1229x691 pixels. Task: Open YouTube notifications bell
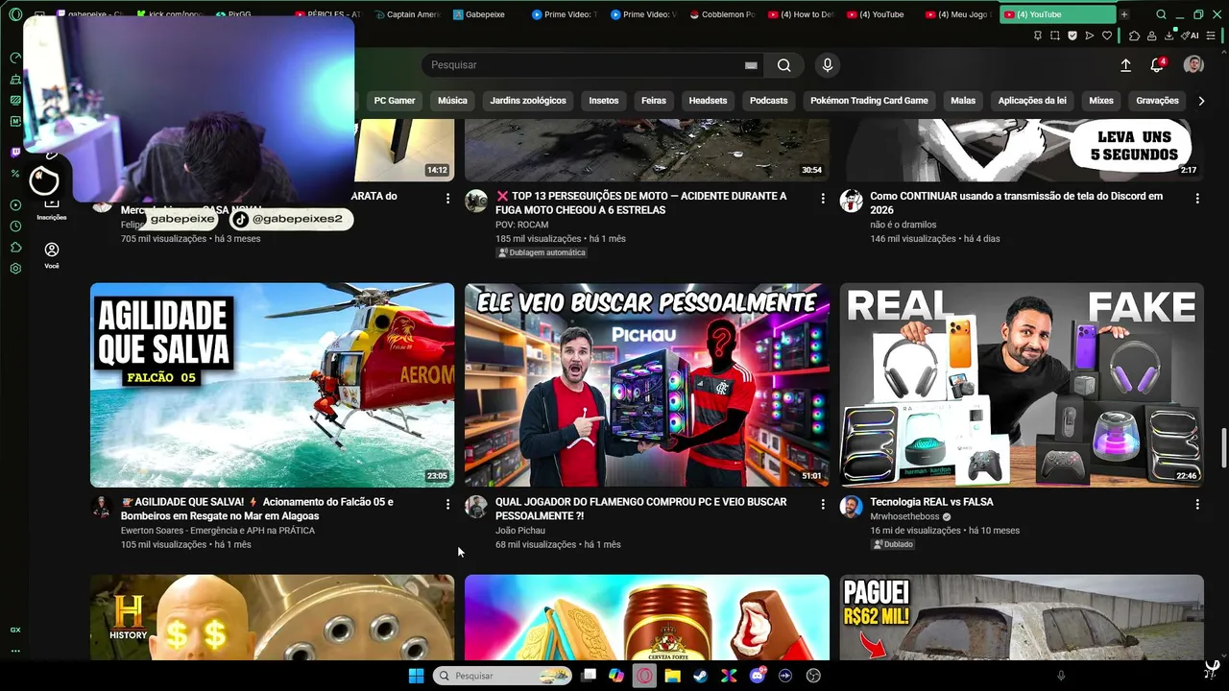[x=1157, y=65]
